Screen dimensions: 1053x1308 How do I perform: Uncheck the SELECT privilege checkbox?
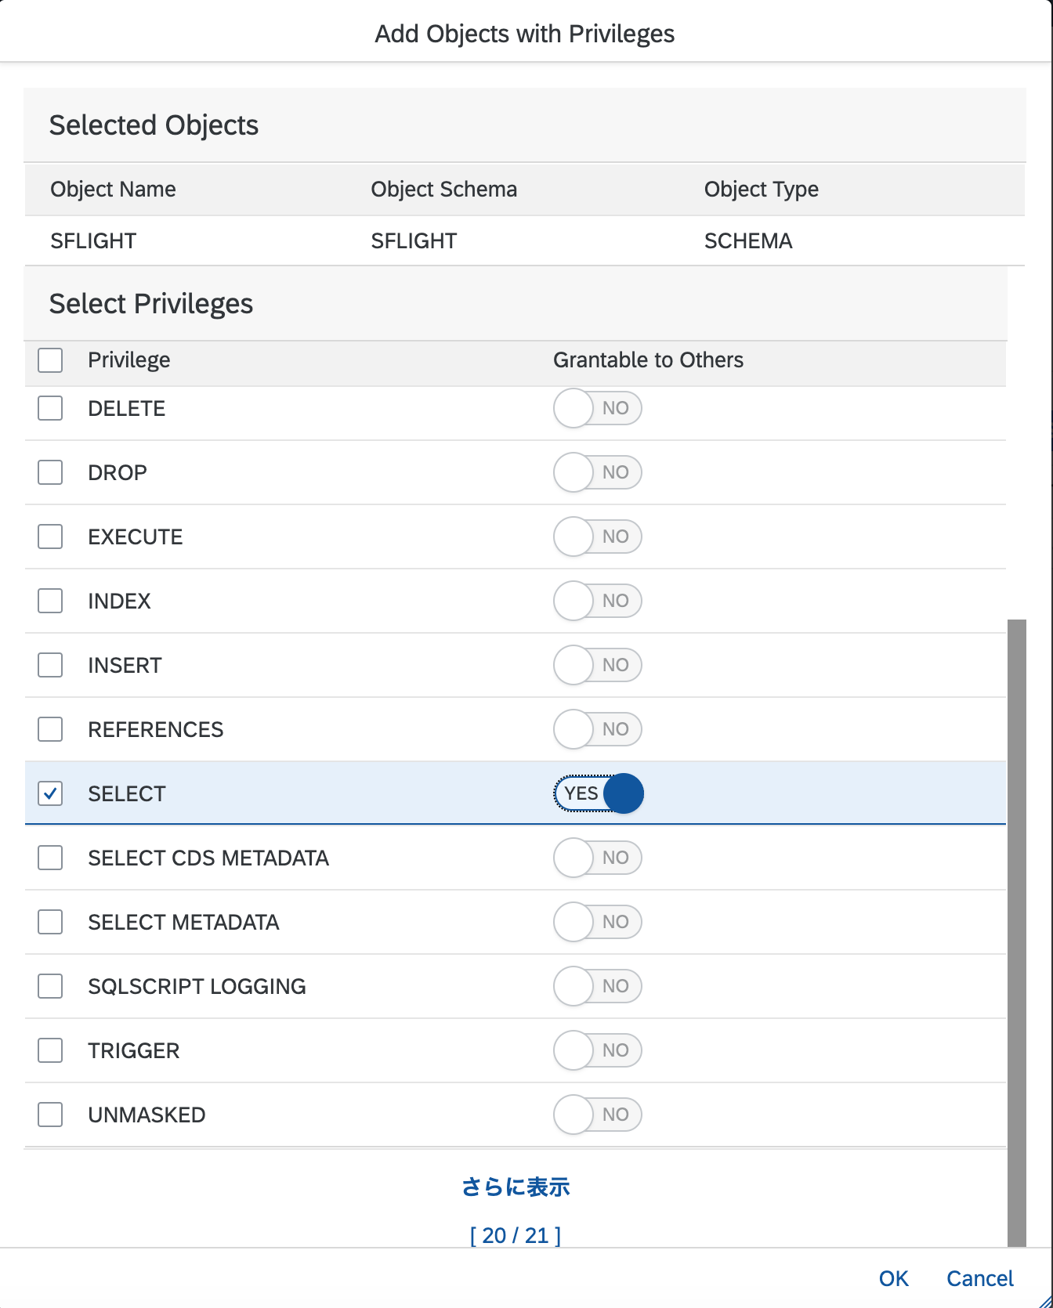[50, 793]
